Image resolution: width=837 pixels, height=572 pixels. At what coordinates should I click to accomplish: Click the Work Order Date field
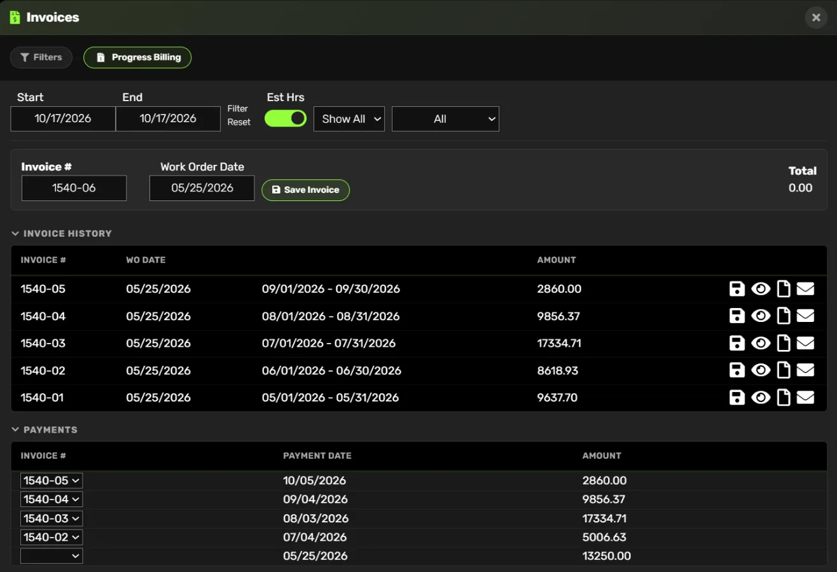tap(202, 188)
